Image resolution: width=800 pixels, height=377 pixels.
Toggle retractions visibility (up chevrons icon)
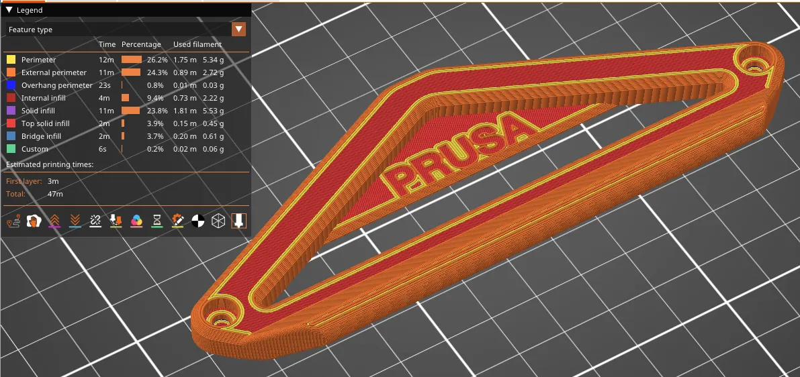[x=54, y=221]
